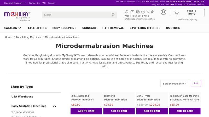The height and width of the screenshot is (117, 209).
Task: Add 3 in 1 Diamond Microdermabrasion to cart
Action: tap(86, 111)
